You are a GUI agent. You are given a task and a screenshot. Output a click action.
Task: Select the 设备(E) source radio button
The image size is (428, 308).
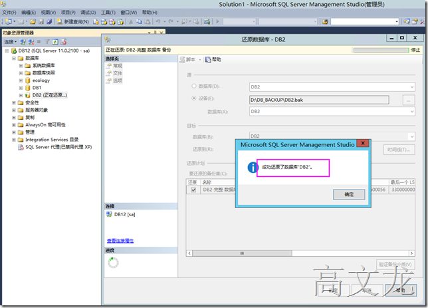coord(194,98)
